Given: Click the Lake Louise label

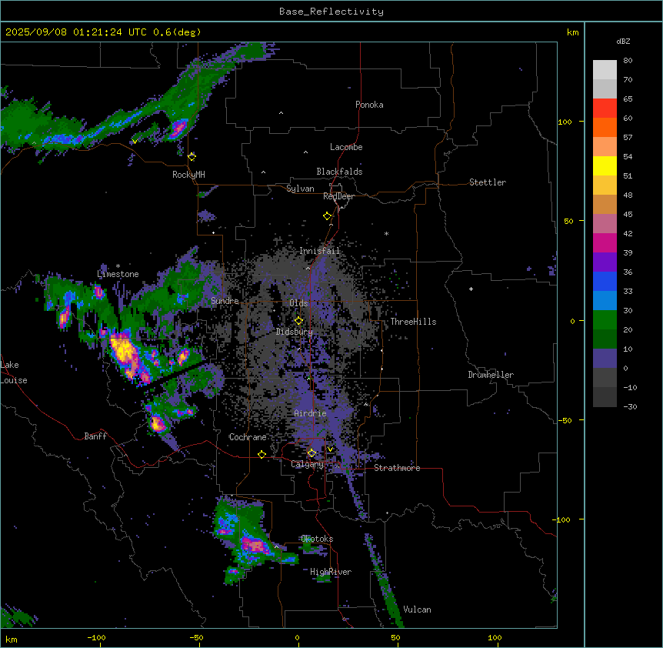Looking at the screenshot, I should click(14, 372).
